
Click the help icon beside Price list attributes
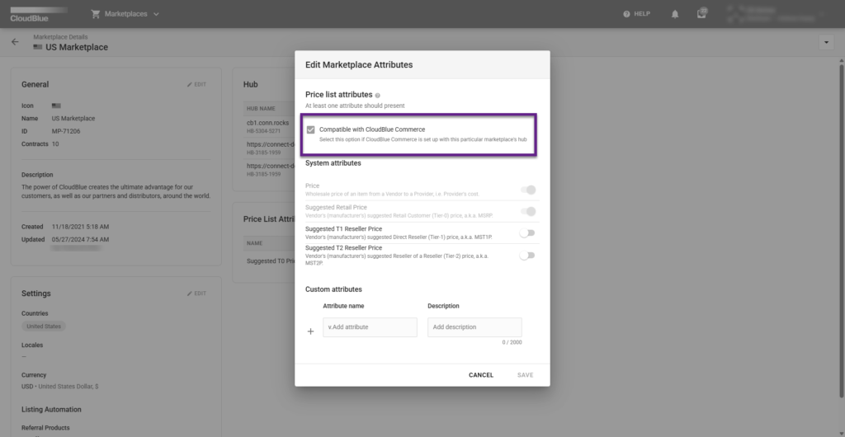point(378,96)
